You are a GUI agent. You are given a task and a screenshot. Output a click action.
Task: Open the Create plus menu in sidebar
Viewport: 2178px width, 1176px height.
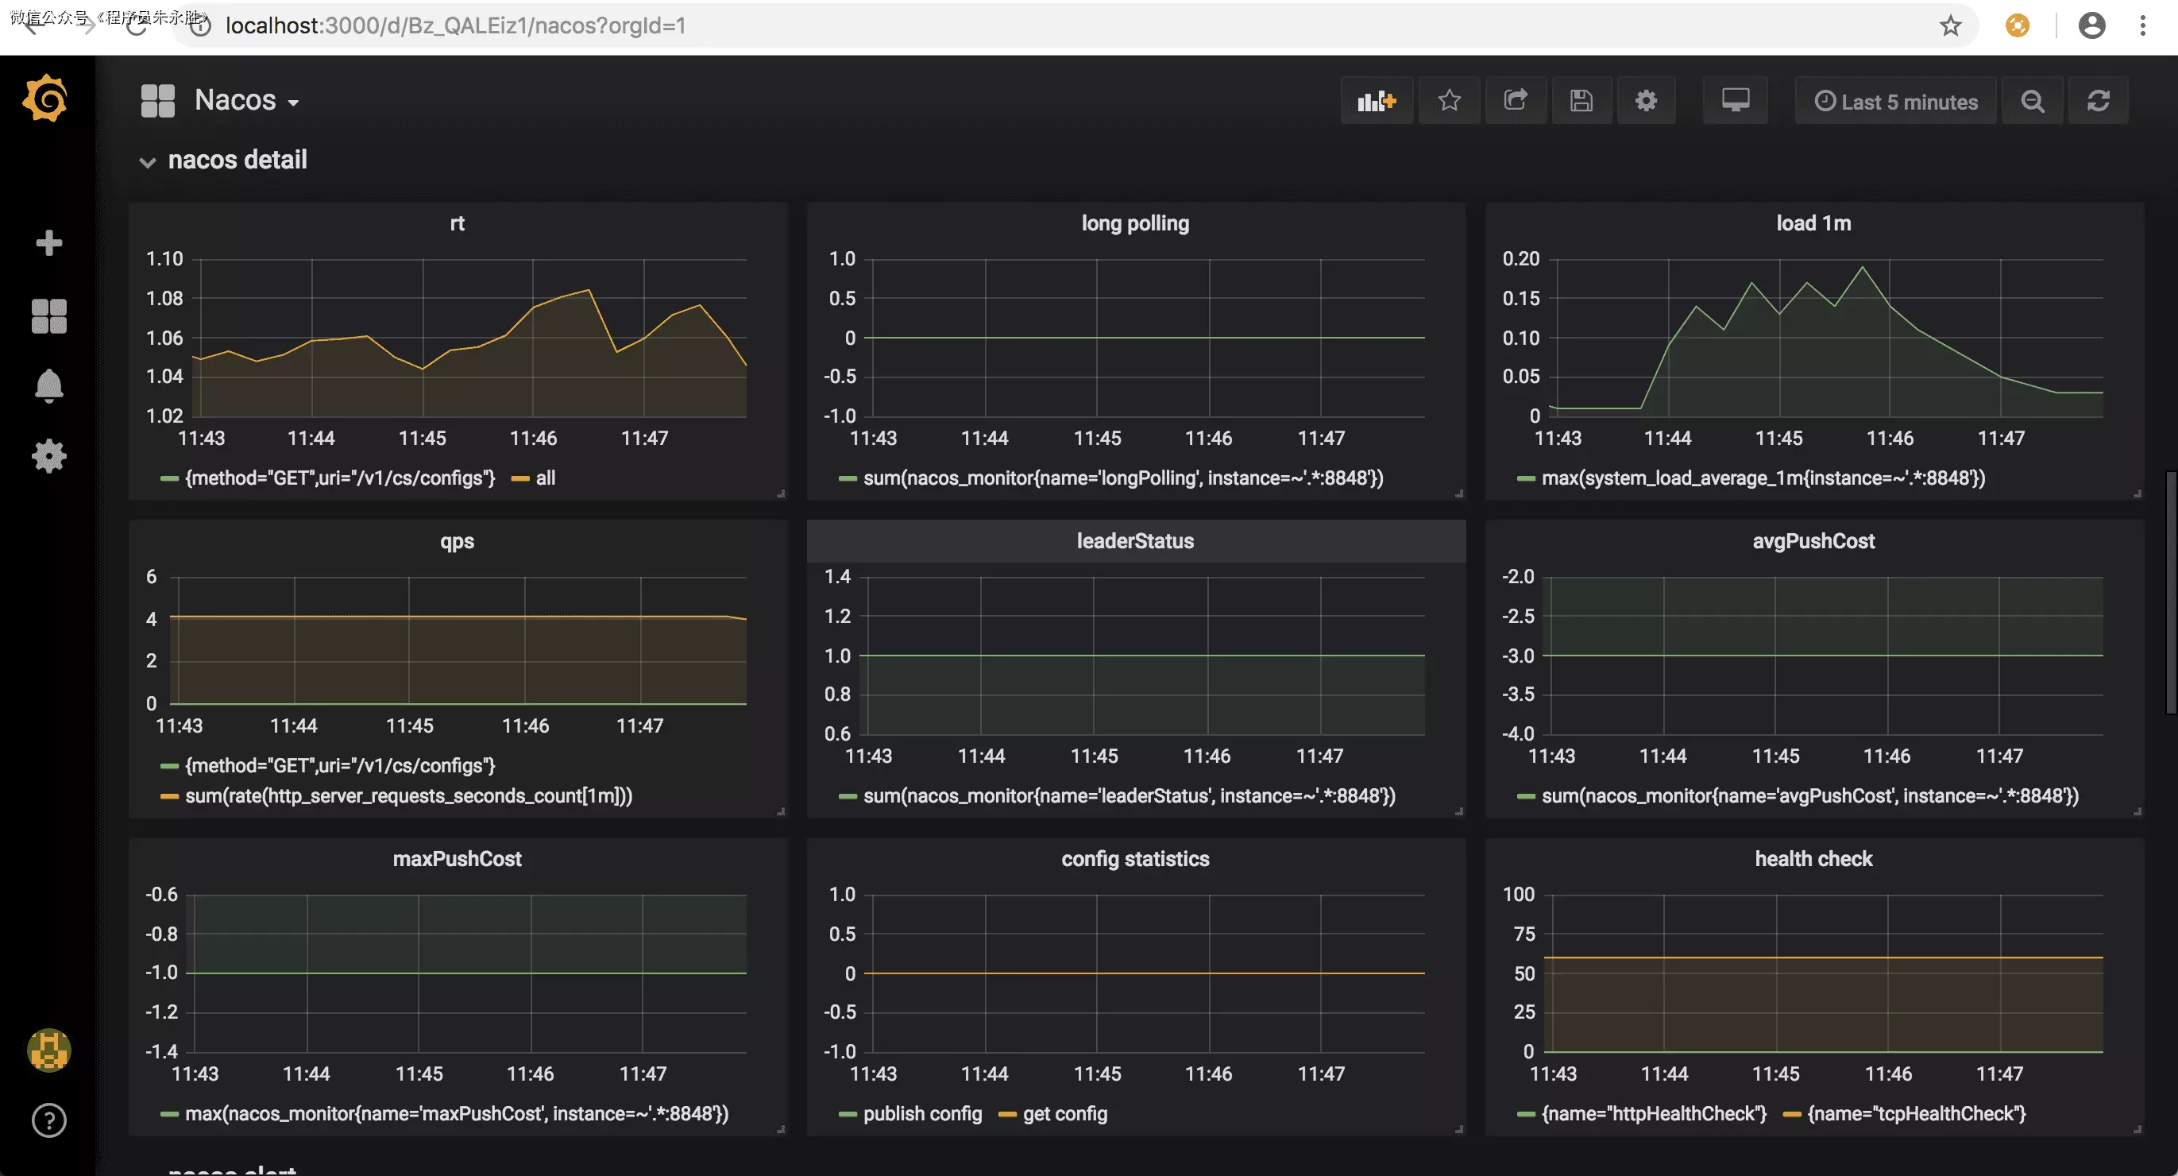click(x=49, y=244)
